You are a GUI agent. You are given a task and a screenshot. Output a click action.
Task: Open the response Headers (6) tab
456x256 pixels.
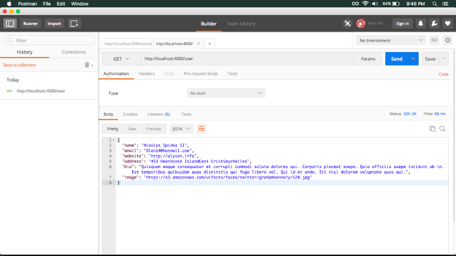pyautogui.click(x=159, y=114)
